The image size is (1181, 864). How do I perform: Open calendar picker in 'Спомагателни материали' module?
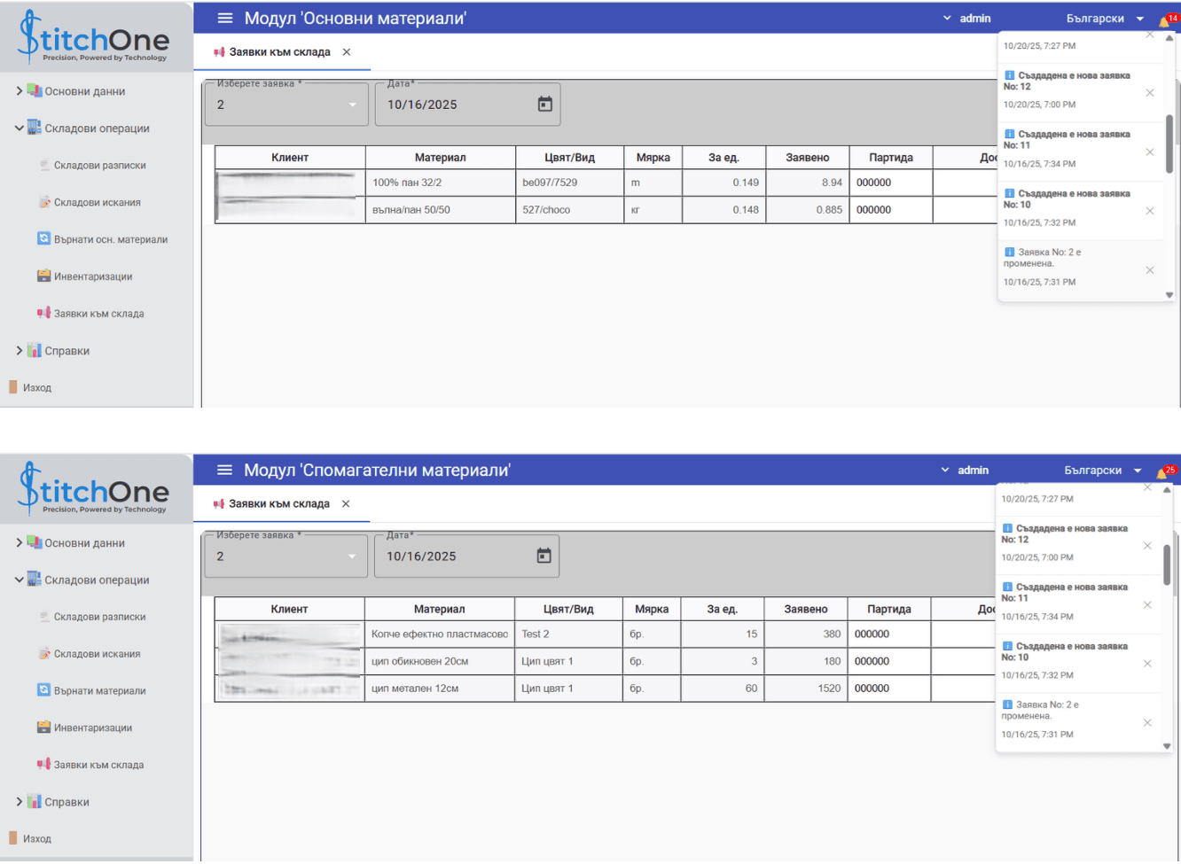(x=544, y=556)
